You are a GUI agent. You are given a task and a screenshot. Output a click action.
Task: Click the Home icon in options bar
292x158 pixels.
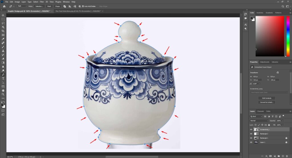pos(4,6)
